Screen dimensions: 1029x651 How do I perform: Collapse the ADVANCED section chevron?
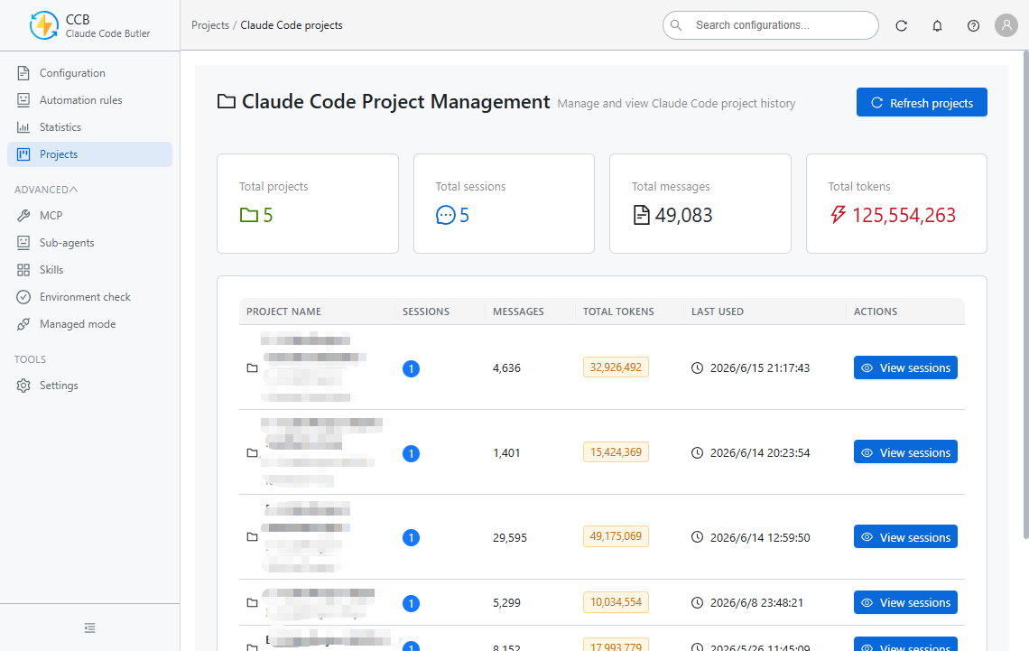[73, 189]
